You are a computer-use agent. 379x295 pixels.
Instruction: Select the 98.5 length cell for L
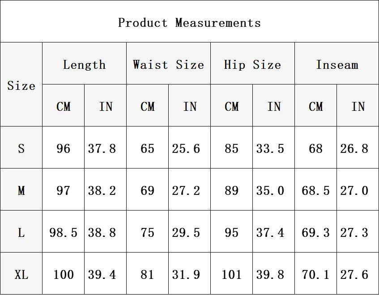click(63, 232)
